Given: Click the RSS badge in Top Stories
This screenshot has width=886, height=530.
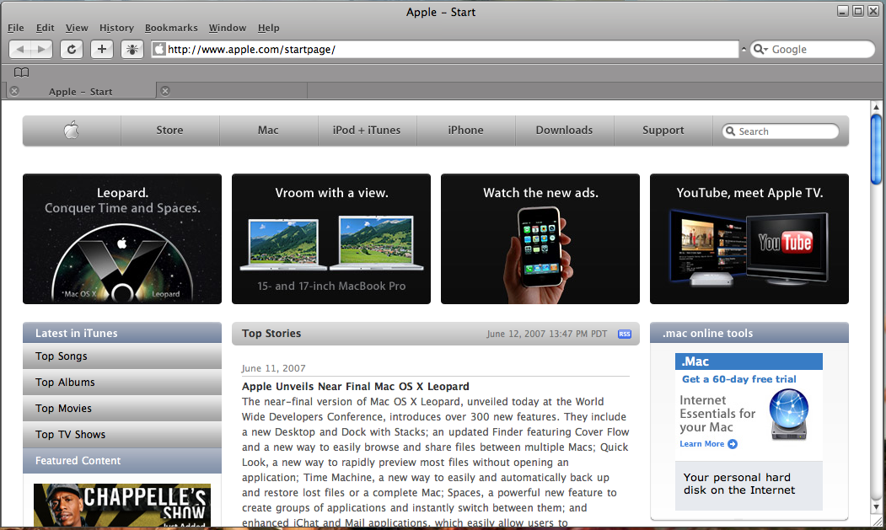Looking at the screenshot, I should (x=625, y=334).
